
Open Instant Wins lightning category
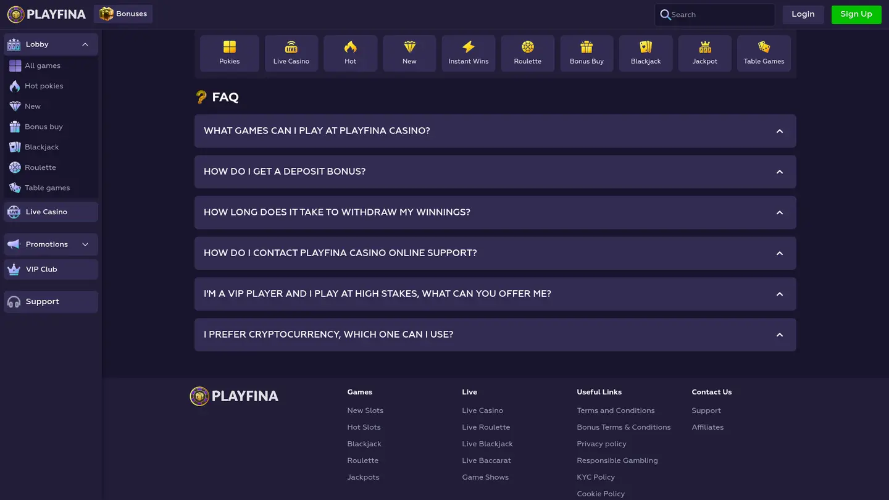(x=469, y=53)
